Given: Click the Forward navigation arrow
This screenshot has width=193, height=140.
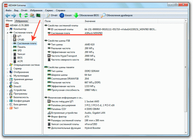Looking at the screenshot, I should pyautogui.click(x=14, y=15).
